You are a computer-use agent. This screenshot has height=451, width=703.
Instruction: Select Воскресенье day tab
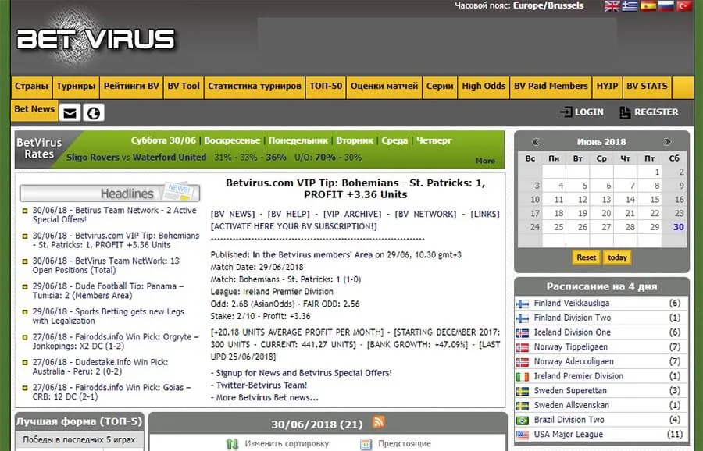(x=232, y=140)
